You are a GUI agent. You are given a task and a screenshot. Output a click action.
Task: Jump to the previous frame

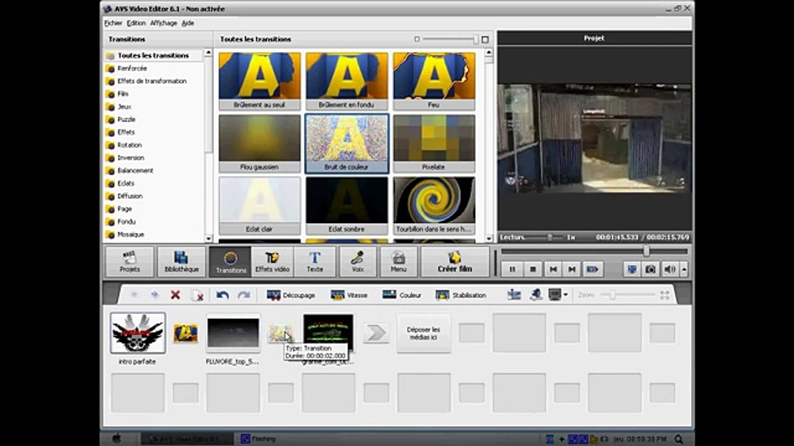(x=552, y=269)
